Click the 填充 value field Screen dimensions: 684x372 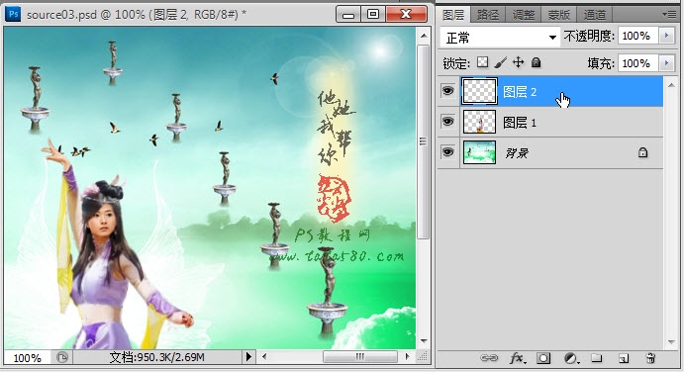tap(638, 62)
